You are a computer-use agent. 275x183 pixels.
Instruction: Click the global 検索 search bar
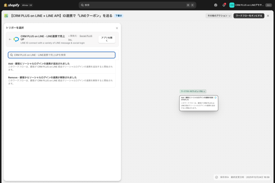click(137, 5)
